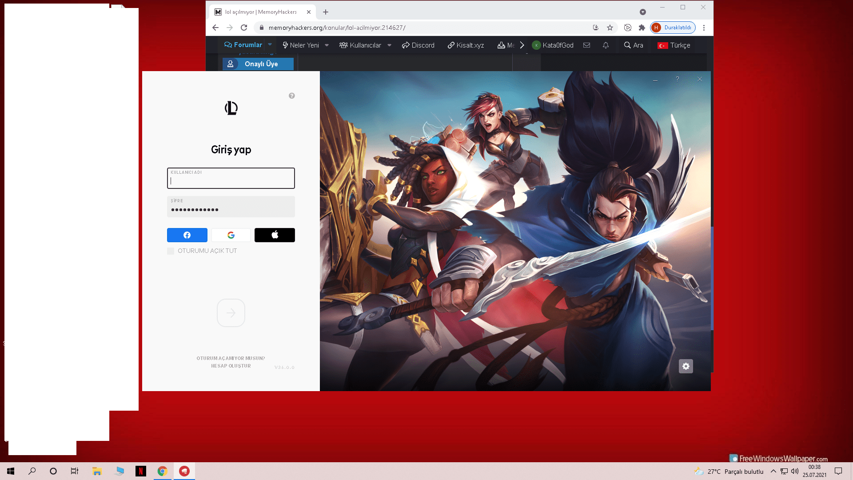Open the Kullanıcılar menu item
853x480 pixels.
360,45
